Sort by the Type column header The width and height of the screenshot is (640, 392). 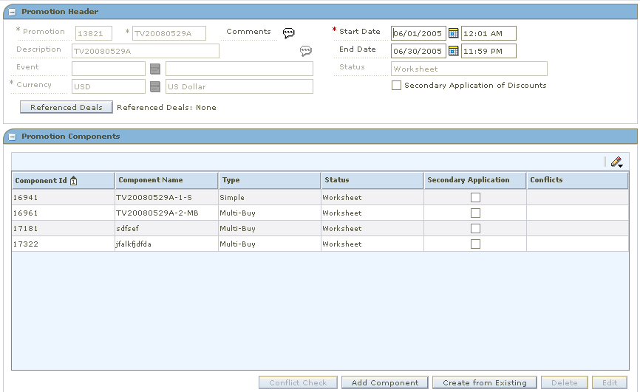270,180
